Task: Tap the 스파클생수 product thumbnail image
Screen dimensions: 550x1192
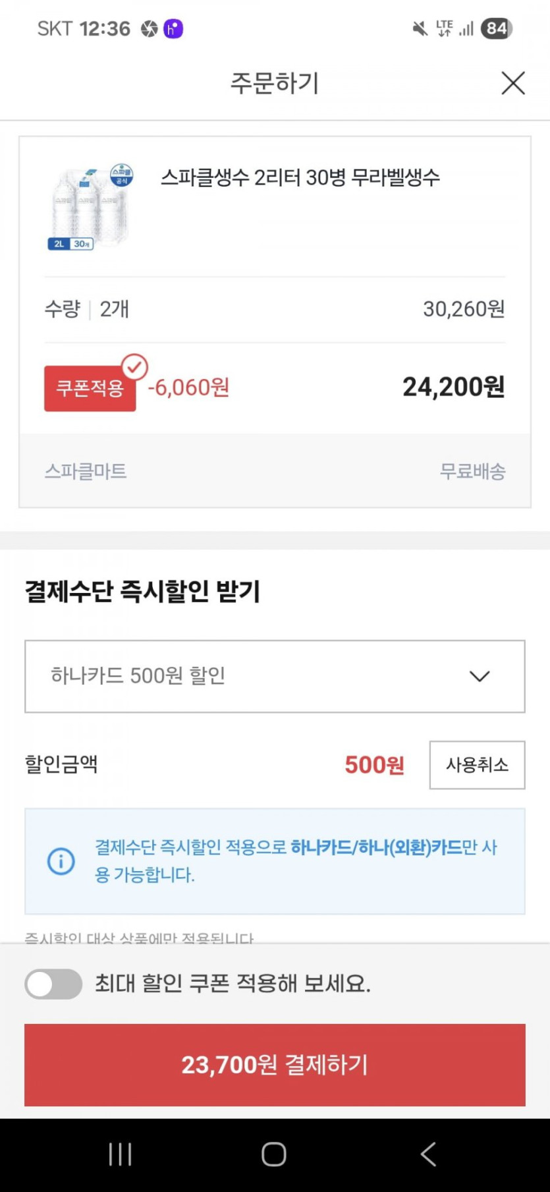Action: tap(91, 208)
